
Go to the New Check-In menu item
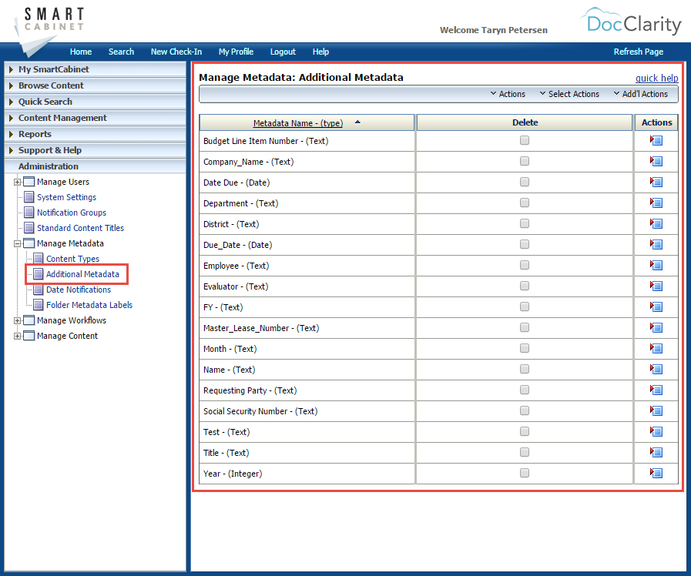(176, 52)
